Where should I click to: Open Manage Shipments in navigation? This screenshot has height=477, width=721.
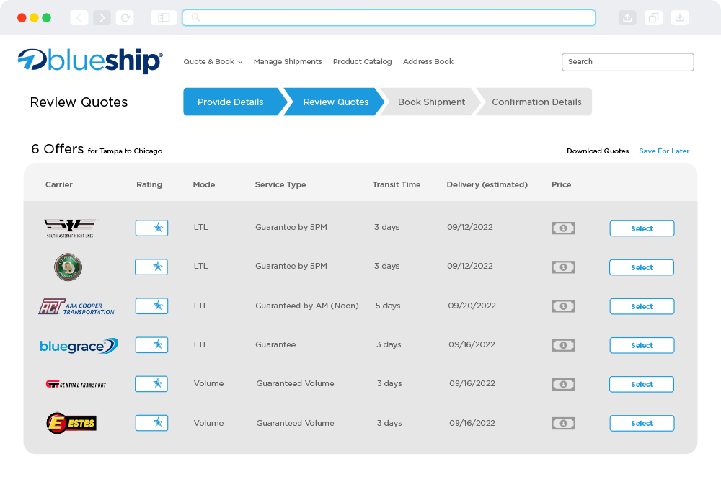288,62
